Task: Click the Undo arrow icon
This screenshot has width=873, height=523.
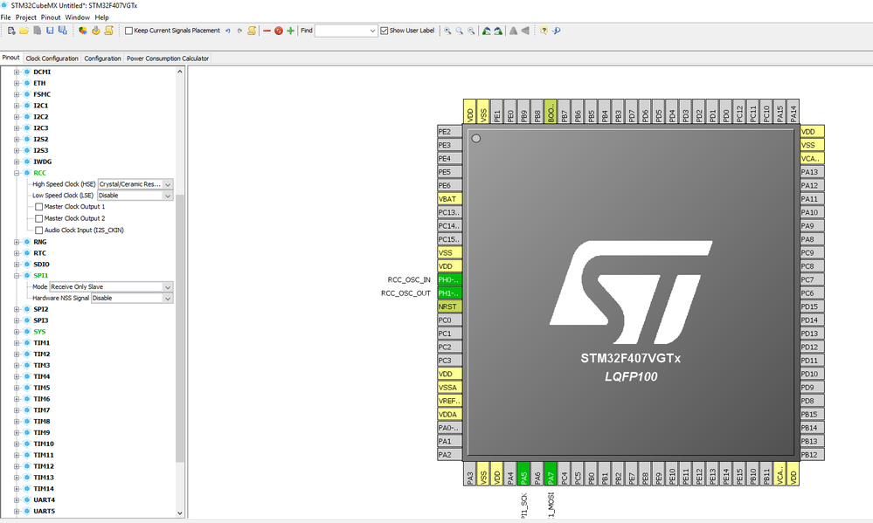Action: (228, 31)
